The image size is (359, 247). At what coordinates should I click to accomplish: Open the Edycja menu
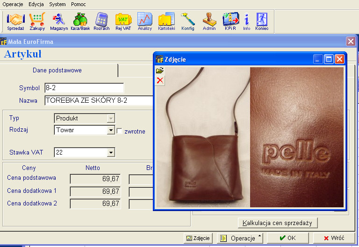[36, 4]
